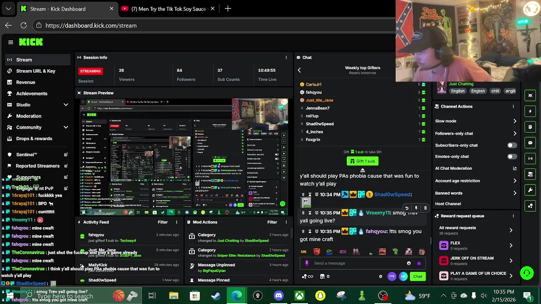This screenshot has height=304, width=541.
Task: Pin Vroomy11's chat message
Action: click(x=416, y=208)
